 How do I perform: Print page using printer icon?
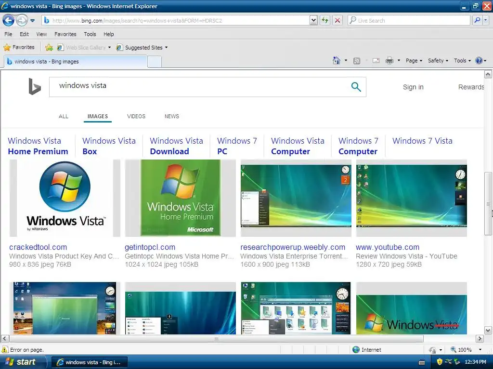pyautogui.click(x=389, y=61)
